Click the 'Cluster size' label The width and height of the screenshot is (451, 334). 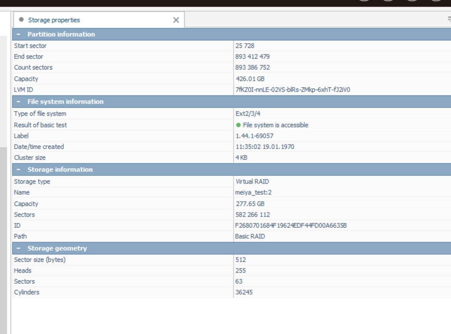pyautogui.click(x=30, y=157)
